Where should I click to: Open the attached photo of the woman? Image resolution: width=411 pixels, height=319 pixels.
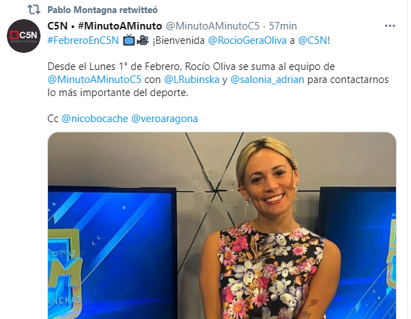pos(222,226)
